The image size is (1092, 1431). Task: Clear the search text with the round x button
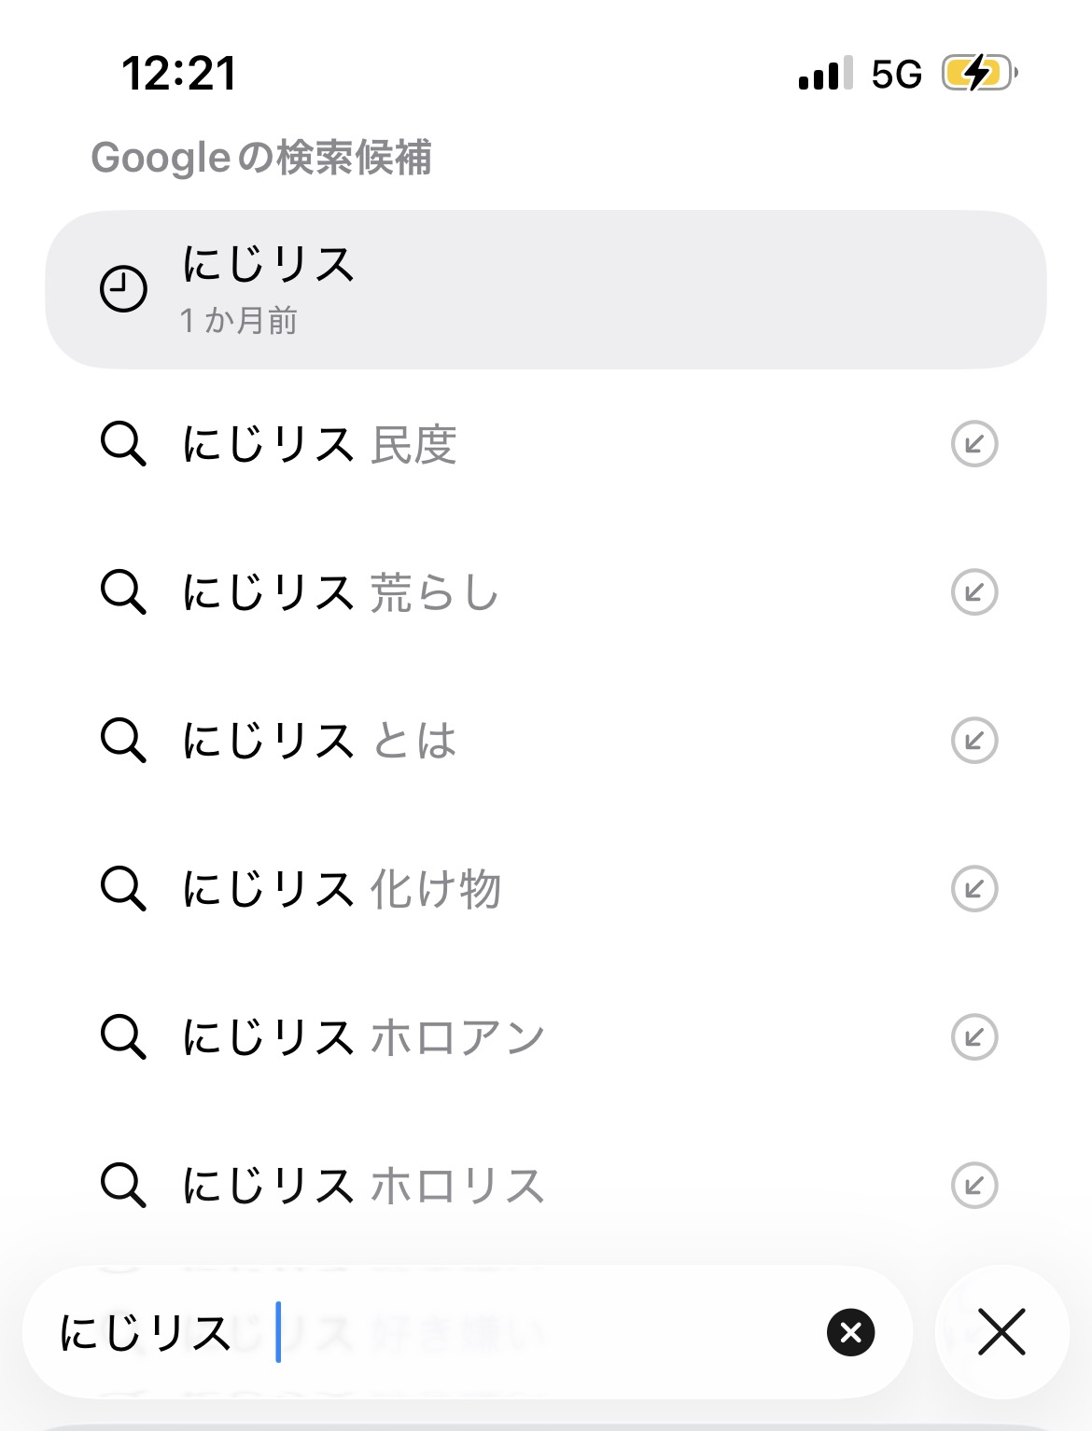click(x=850, y=1332)
